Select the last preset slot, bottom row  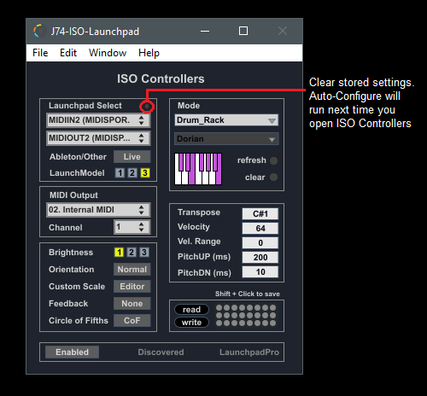point(272,323)
